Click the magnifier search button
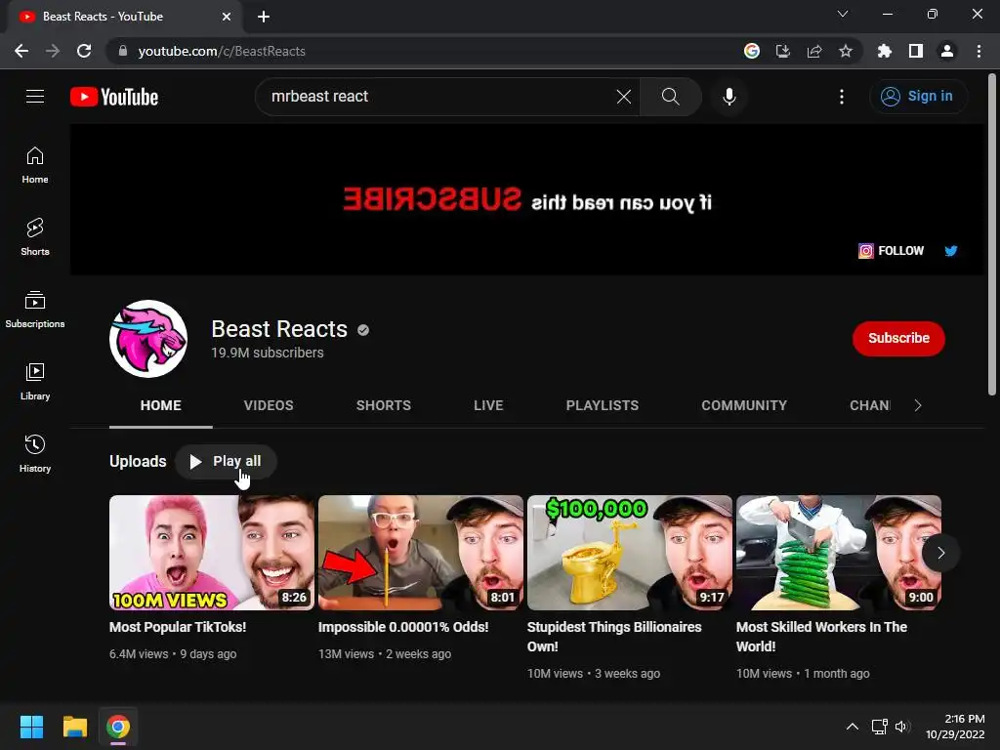The image size is (1000, 750). tap(670, 97)
